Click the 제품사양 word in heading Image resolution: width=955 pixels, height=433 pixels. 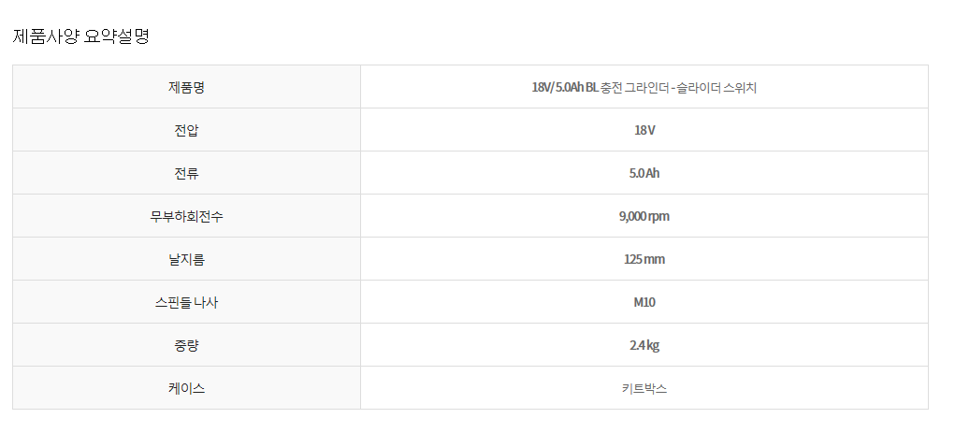(x=46, y=36)
